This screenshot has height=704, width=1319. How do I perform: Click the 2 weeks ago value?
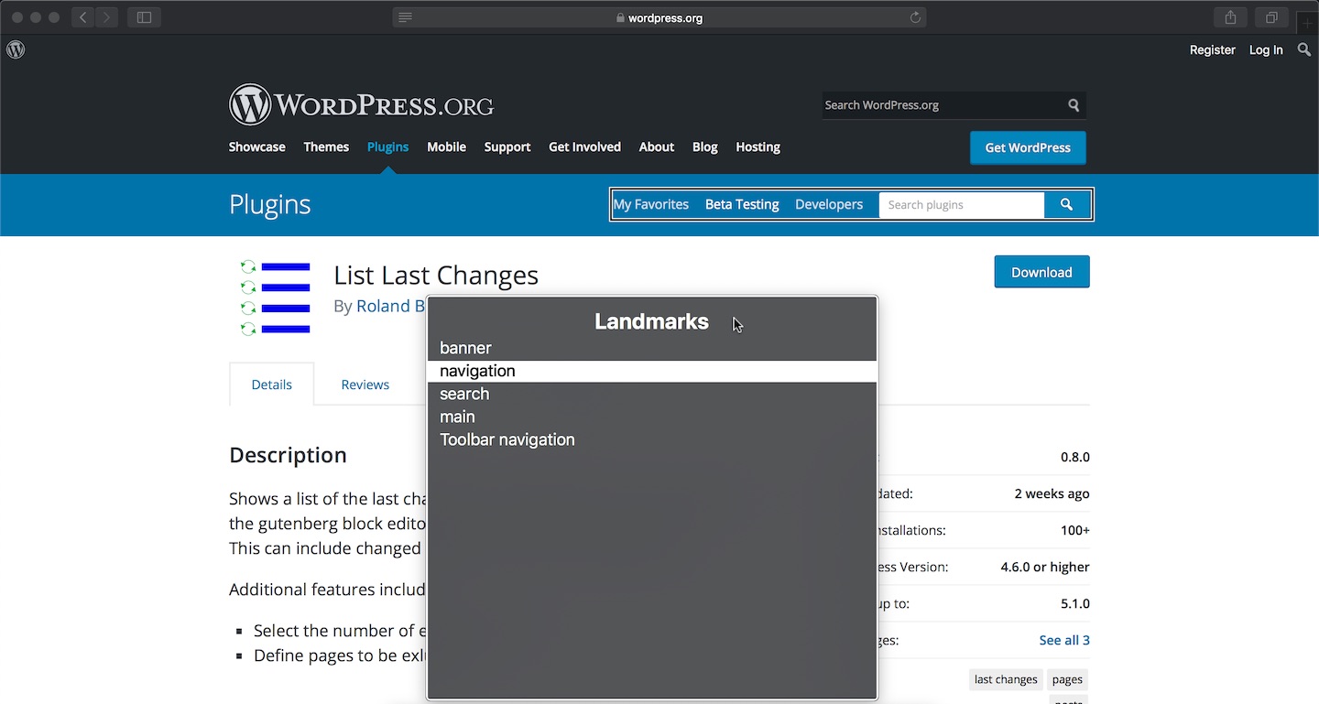coord(1052,493)
